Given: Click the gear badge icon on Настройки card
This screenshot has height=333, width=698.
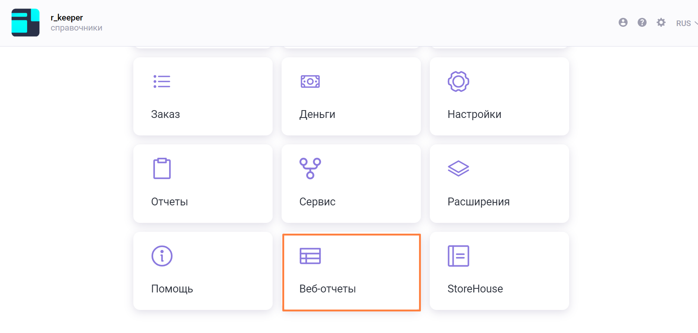Looking at the screenshot, I should 458,81.
